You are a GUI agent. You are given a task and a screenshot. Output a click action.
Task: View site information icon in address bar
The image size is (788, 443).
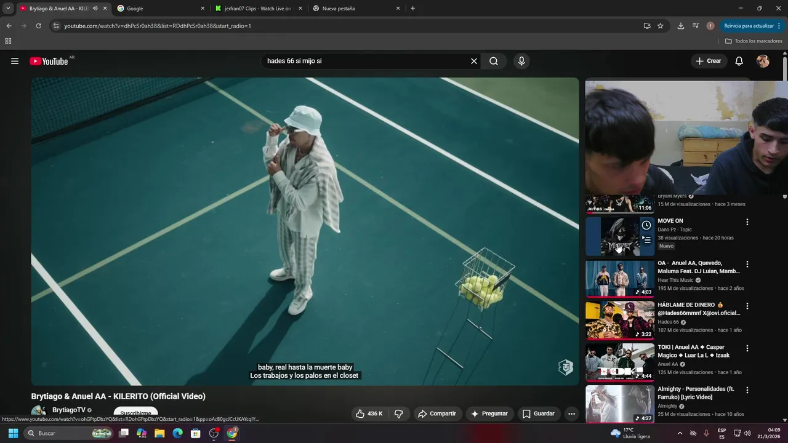[x=56, y=26]
